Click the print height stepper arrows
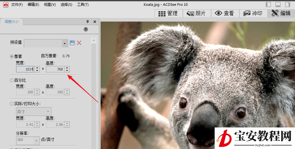295x149 pixels. (x=67, y=125)
